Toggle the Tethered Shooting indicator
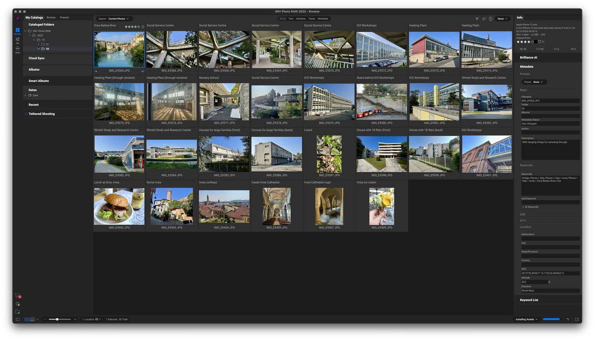The height and width of the screenshot is (340, 595). 26,114
